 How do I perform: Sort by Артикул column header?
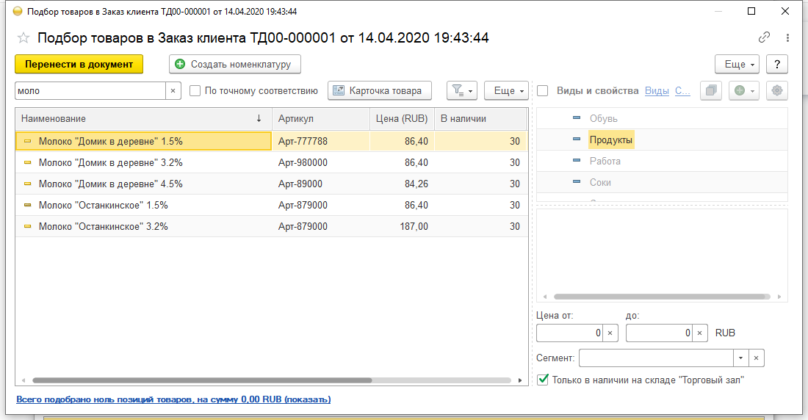pos(320,118)
